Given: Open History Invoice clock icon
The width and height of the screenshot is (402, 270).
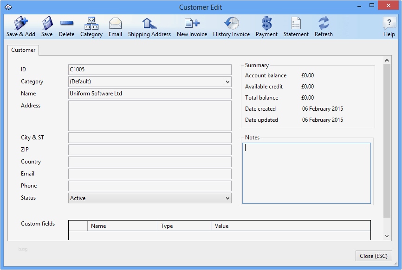Looking at the screenshot, I should click(231, 23).
